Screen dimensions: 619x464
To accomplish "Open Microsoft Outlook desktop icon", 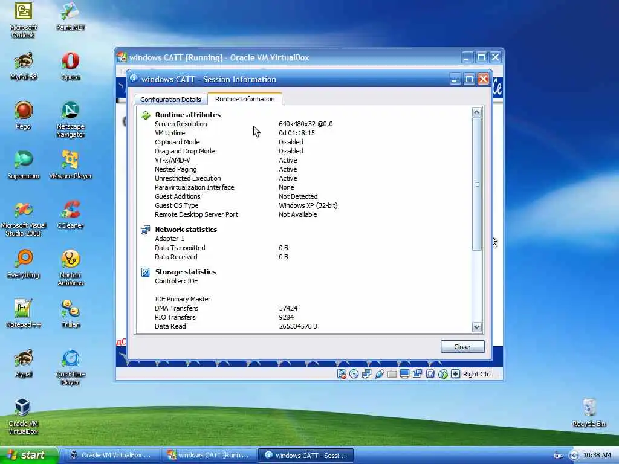I will click(24, 20).
